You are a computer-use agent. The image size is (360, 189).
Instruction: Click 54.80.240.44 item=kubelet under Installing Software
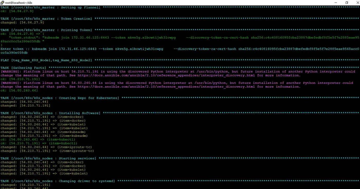click(x=43, y=124)
